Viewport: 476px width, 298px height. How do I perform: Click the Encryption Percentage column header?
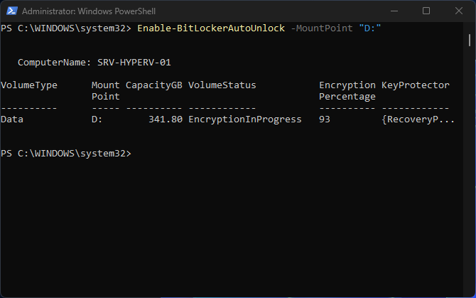(x=347, y=91)
